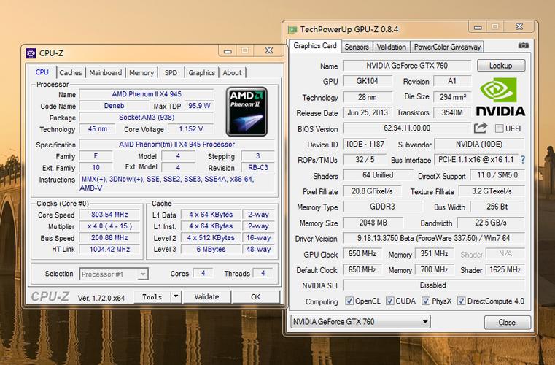Click the Memory Size value 2048 MB

tap(373, 223)
